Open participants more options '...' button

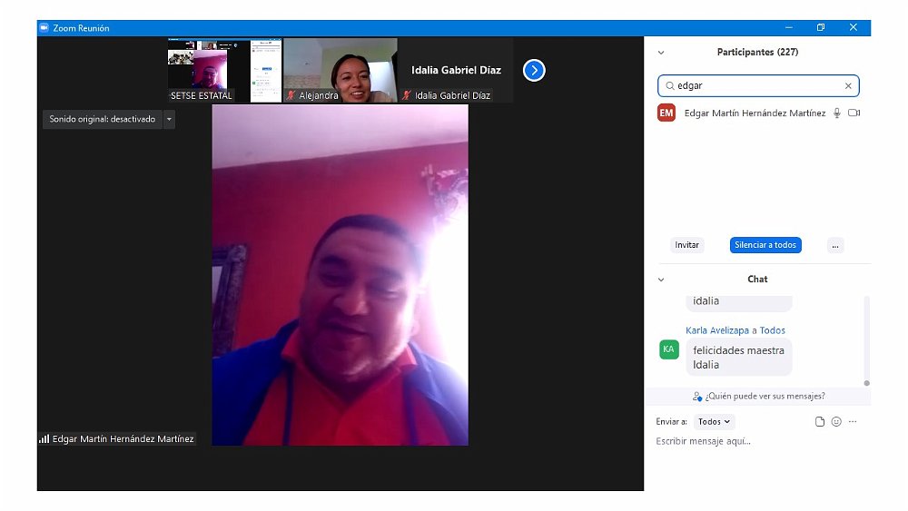(835, 245)
